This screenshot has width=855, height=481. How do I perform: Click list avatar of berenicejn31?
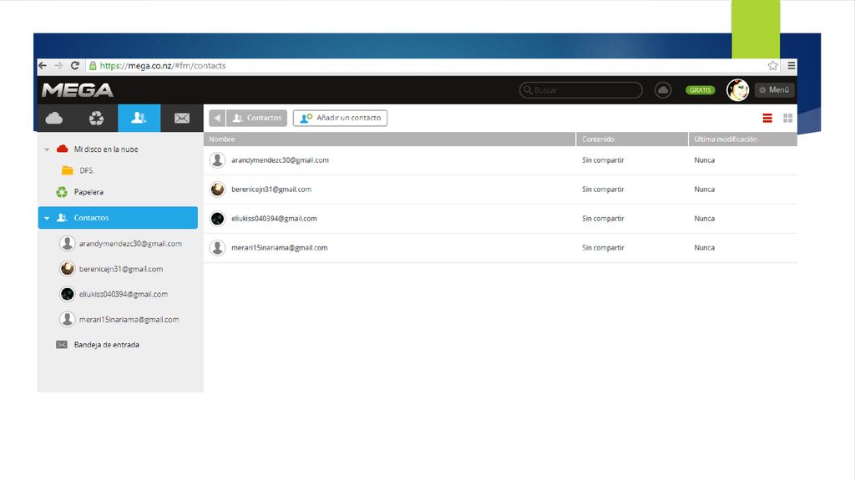pos(218,190)
